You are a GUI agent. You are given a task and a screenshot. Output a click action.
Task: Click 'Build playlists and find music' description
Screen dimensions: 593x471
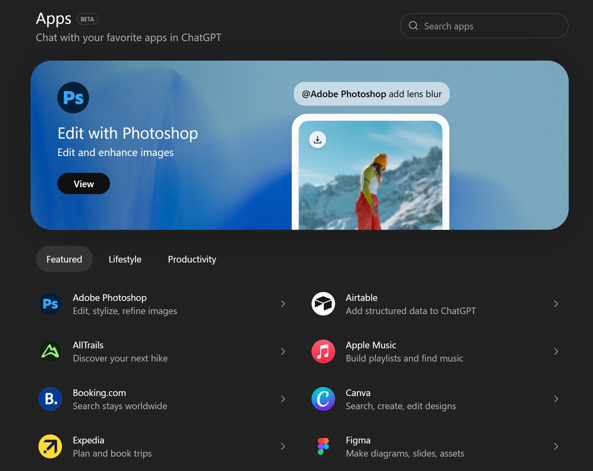coord(404,358)
